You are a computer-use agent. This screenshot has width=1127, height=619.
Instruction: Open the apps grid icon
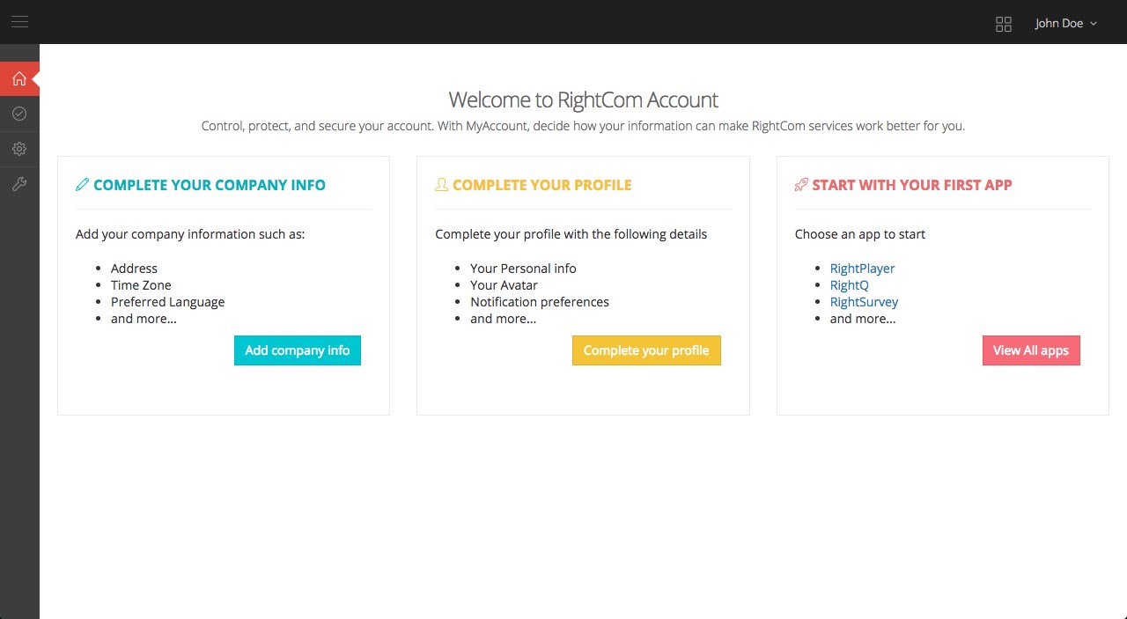tap(1004, 24)
